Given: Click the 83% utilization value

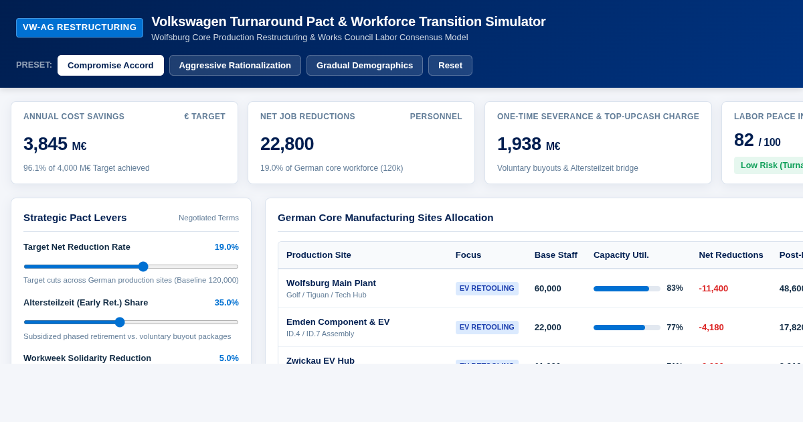Looking at the screenshot, I should [x=675, y=288].
